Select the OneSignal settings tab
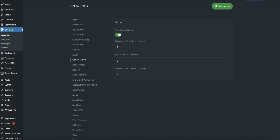 (x=78, y=110)
